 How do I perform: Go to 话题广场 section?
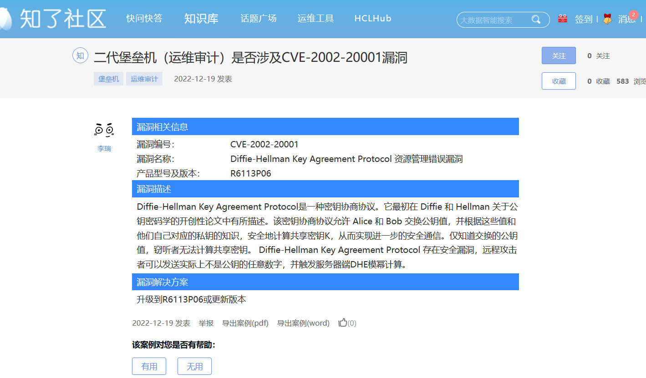tap(259, 18)
